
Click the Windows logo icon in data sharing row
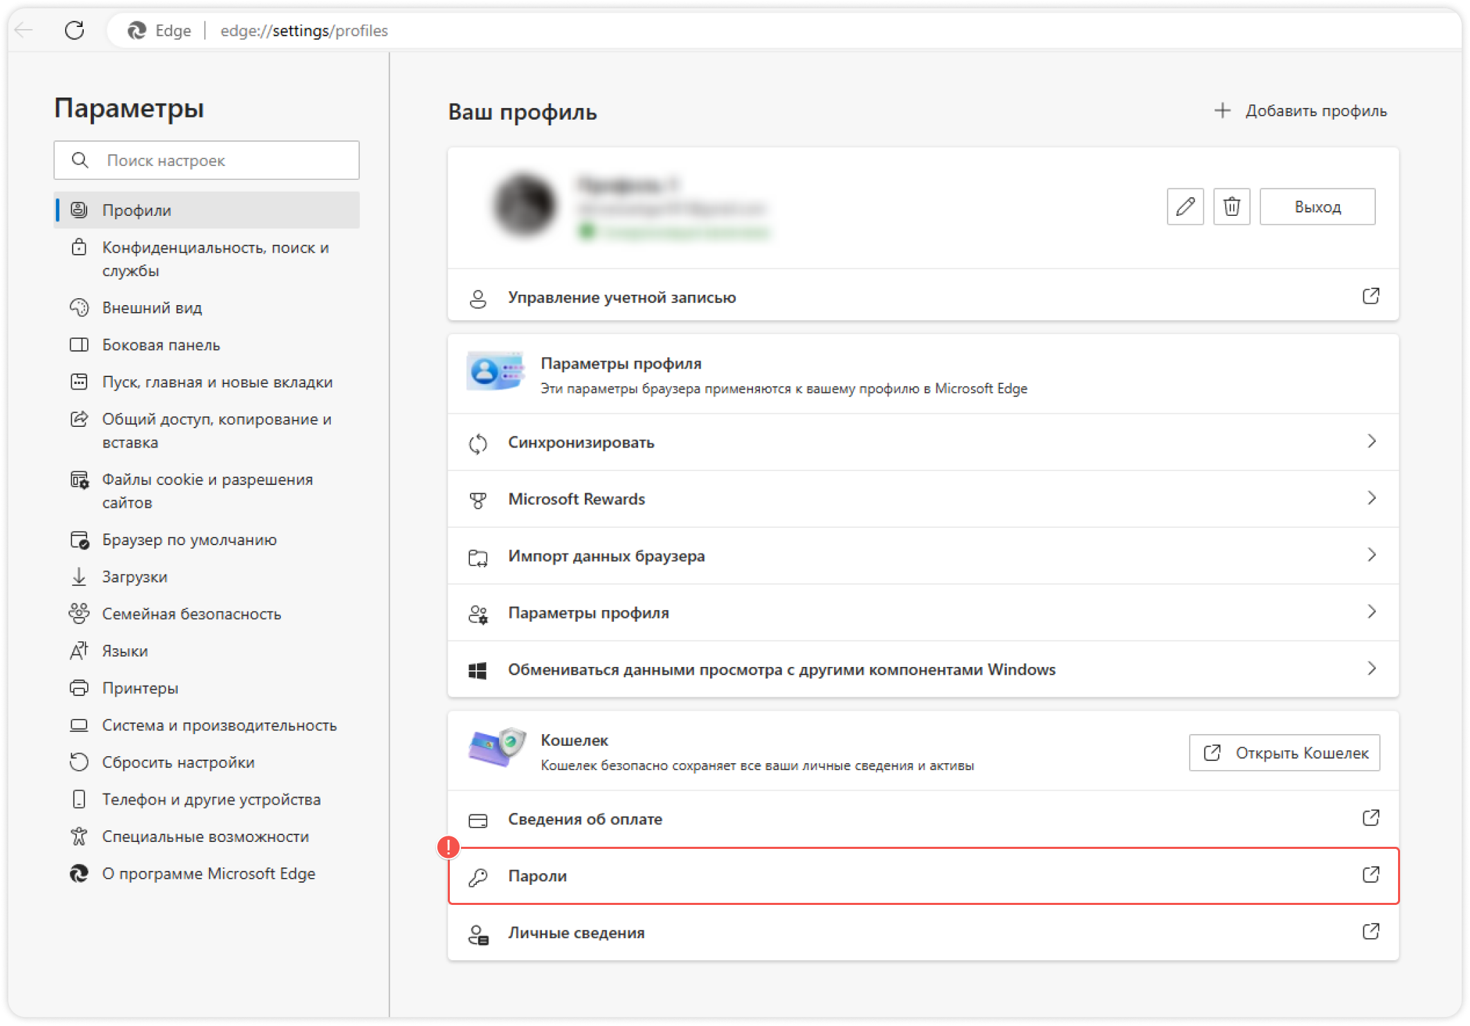478,670
